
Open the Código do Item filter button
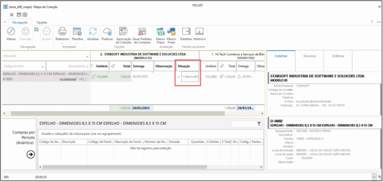[43, 66]
